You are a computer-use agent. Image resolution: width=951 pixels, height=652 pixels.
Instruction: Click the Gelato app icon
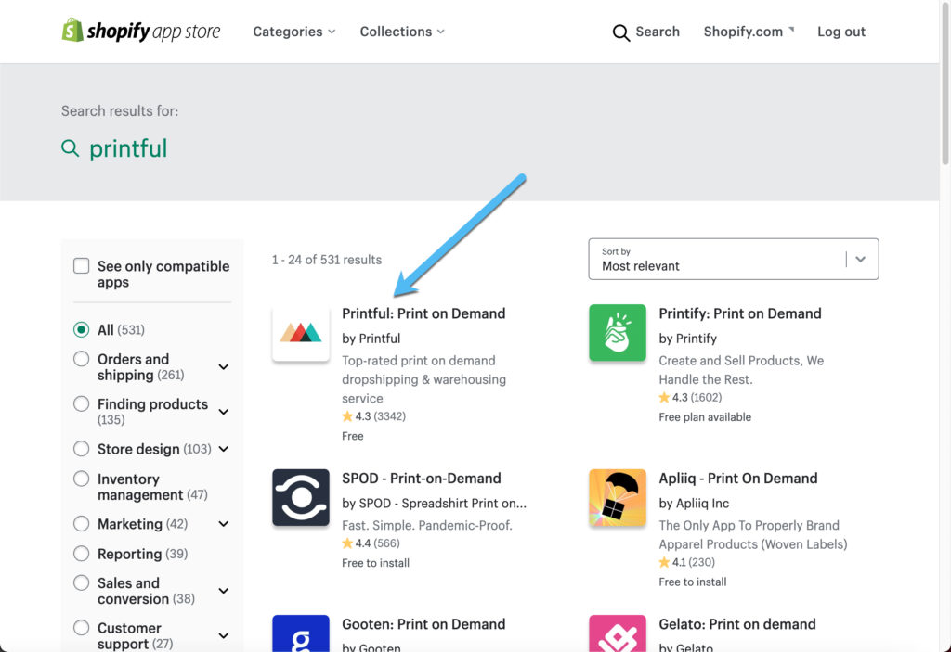coord(617,633)
